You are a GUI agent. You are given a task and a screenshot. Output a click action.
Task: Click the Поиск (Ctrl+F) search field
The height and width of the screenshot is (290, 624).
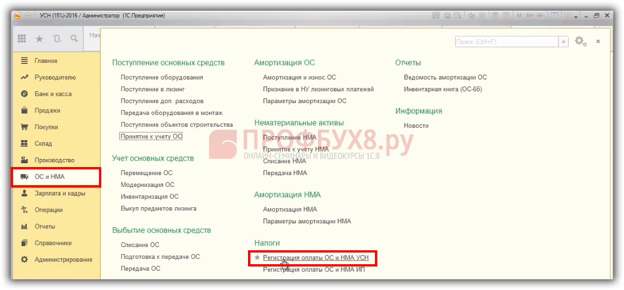click(x=506, y=42)
